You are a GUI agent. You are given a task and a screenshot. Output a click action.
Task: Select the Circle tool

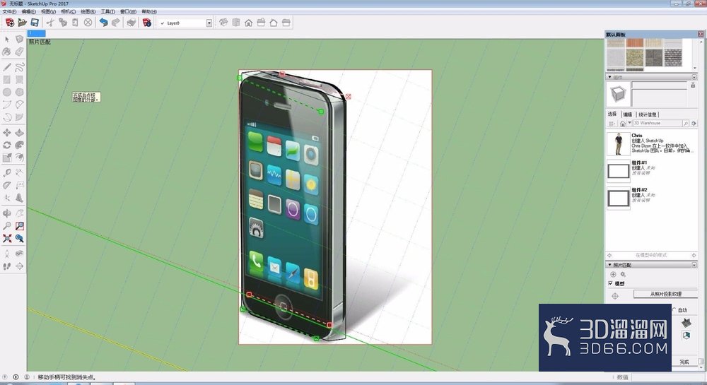tap(7, 92)
